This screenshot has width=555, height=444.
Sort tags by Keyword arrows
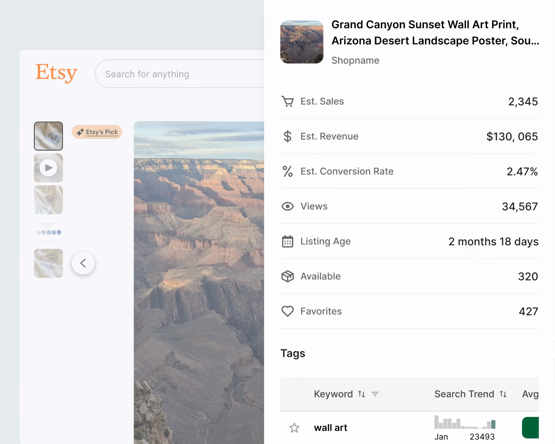coord(362,394)
